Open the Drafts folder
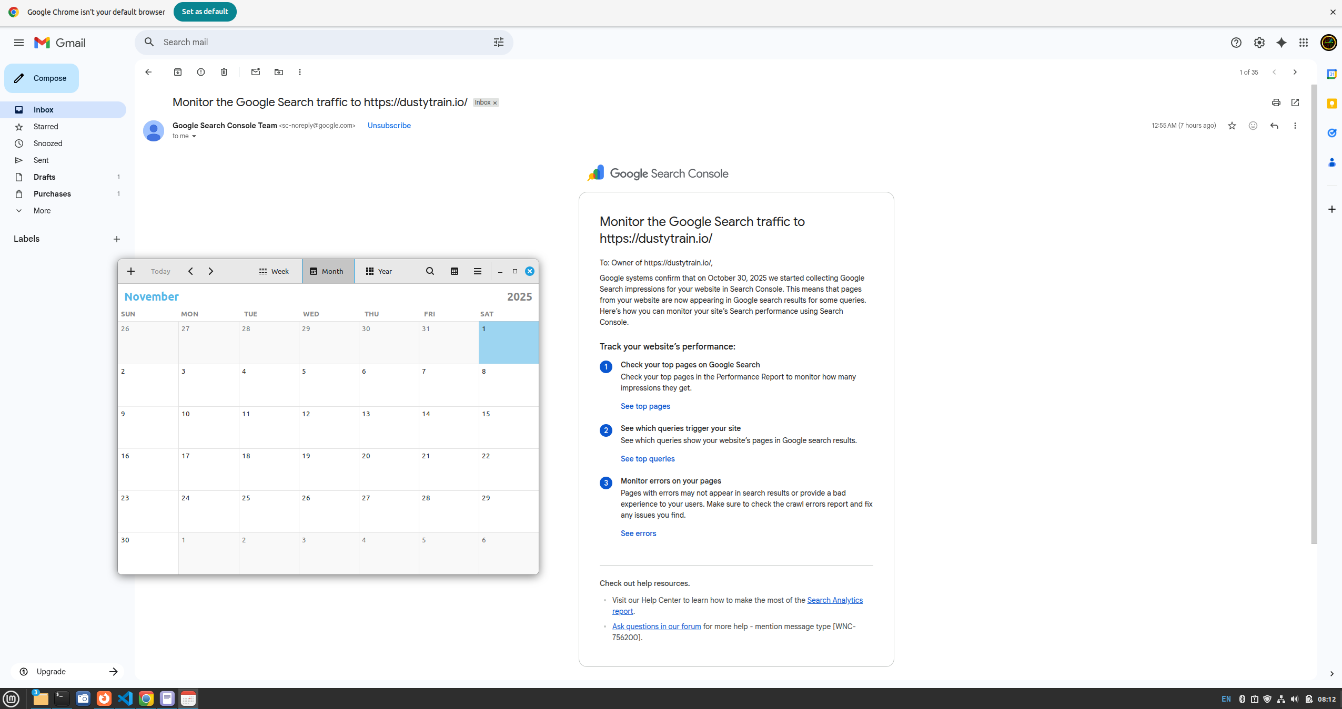The height and width of the screenshot is (709, 1342). tap(45, 177)
